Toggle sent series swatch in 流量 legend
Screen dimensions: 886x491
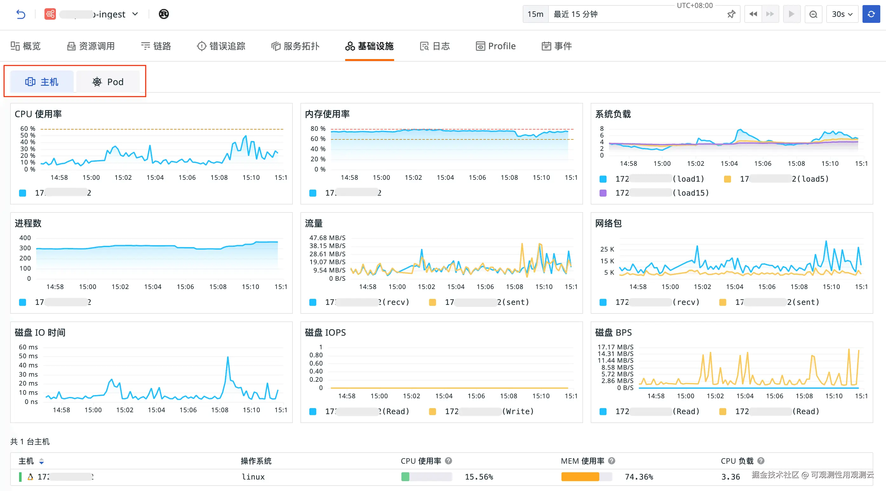coord(432,302)
